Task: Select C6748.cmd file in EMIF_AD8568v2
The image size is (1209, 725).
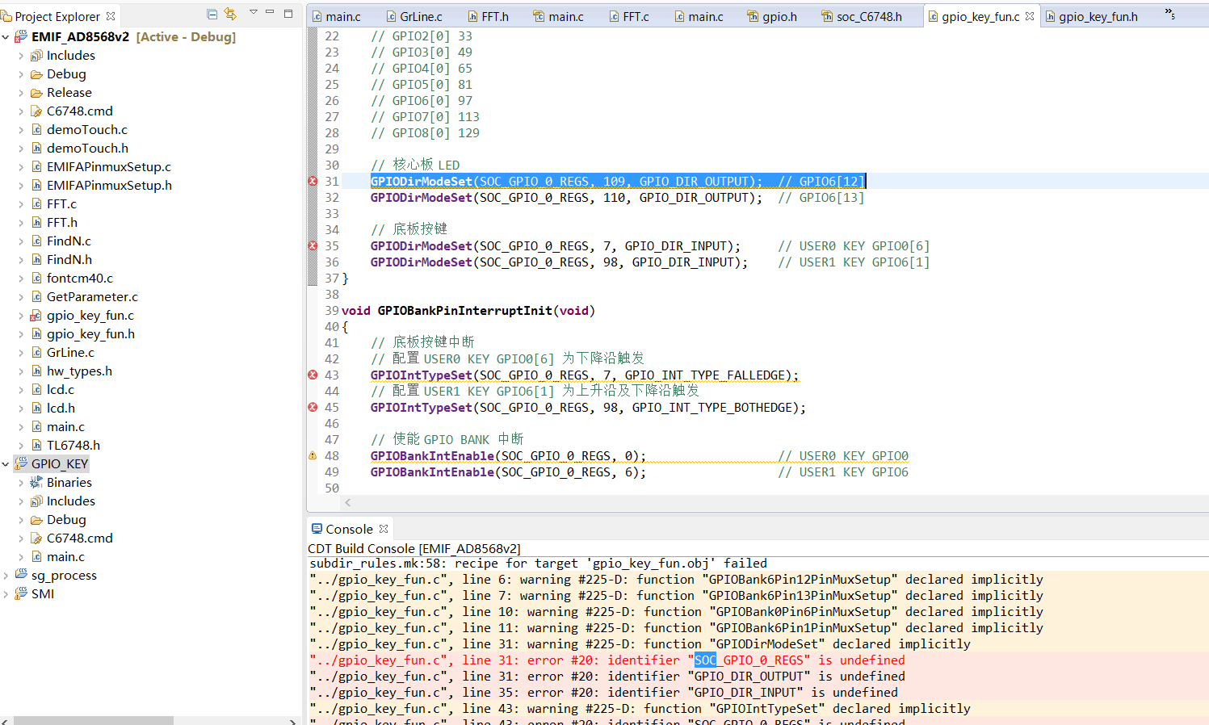Action: [x=79, y=111]
